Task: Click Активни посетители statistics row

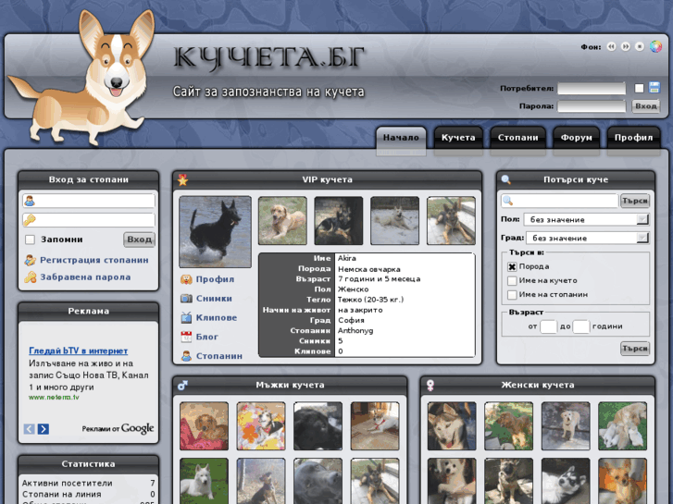Action: click(89, 483)
